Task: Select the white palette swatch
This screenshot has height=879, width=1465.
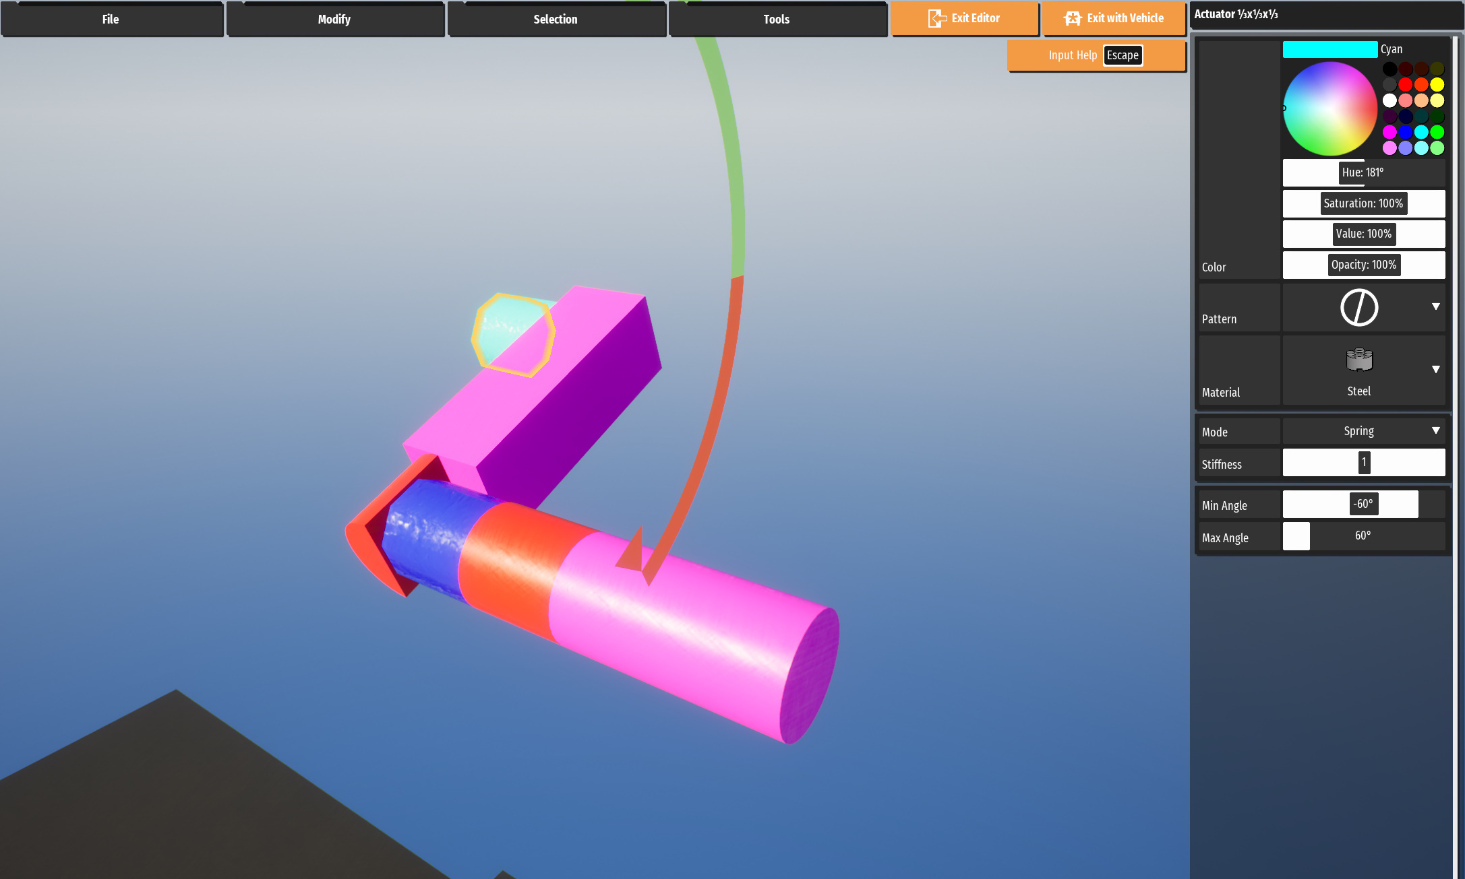Action: 1389,100
